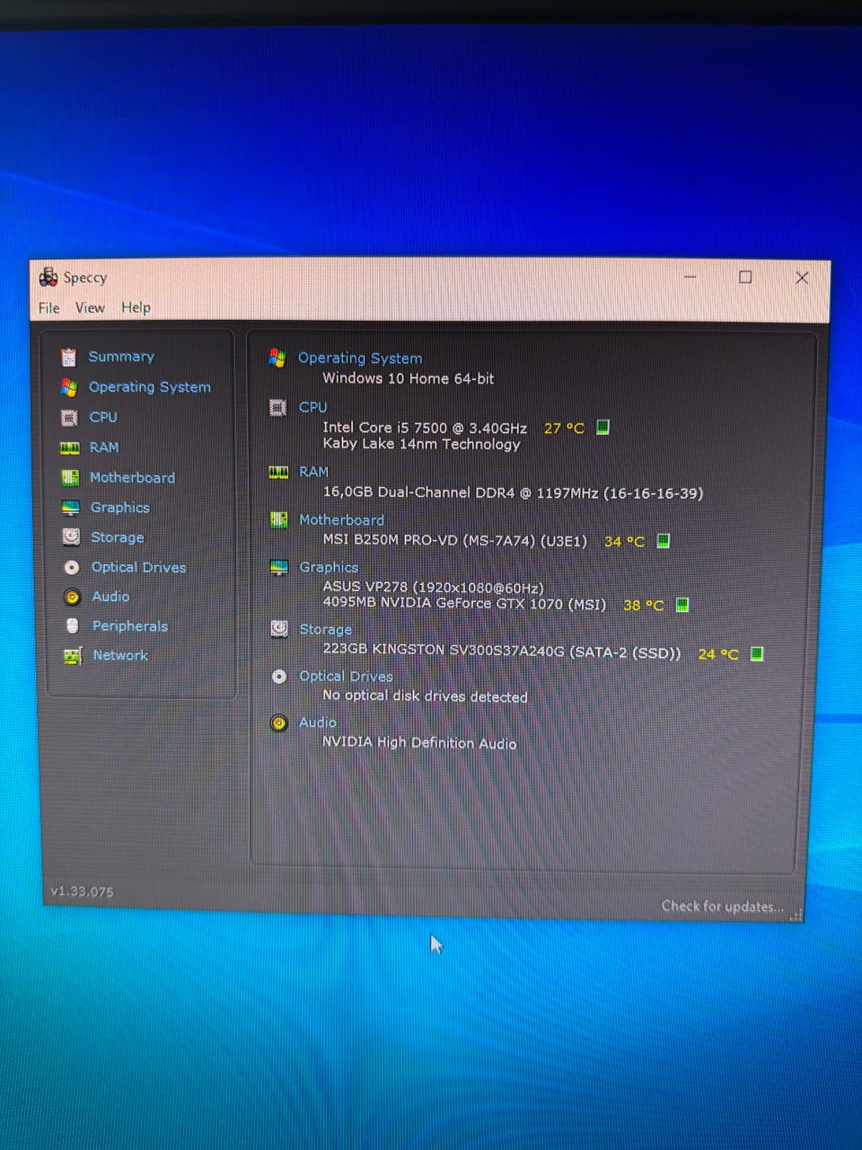
Task: Select Optical Drives in the sidebar
Action: pyautogui.click(x=139, y=568)
